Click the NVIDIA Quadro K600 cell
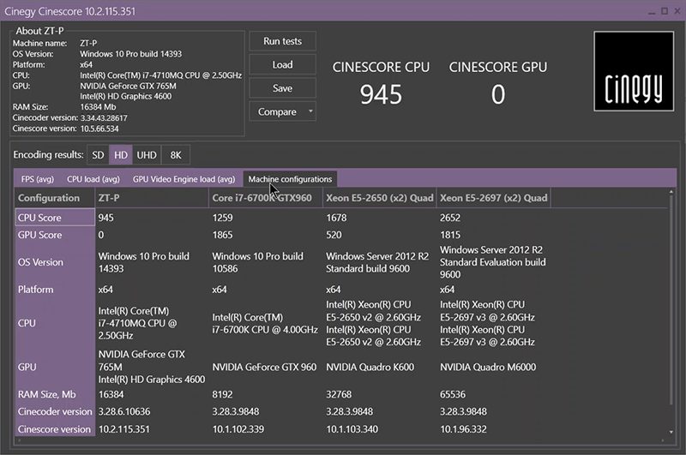 (370, 367)
